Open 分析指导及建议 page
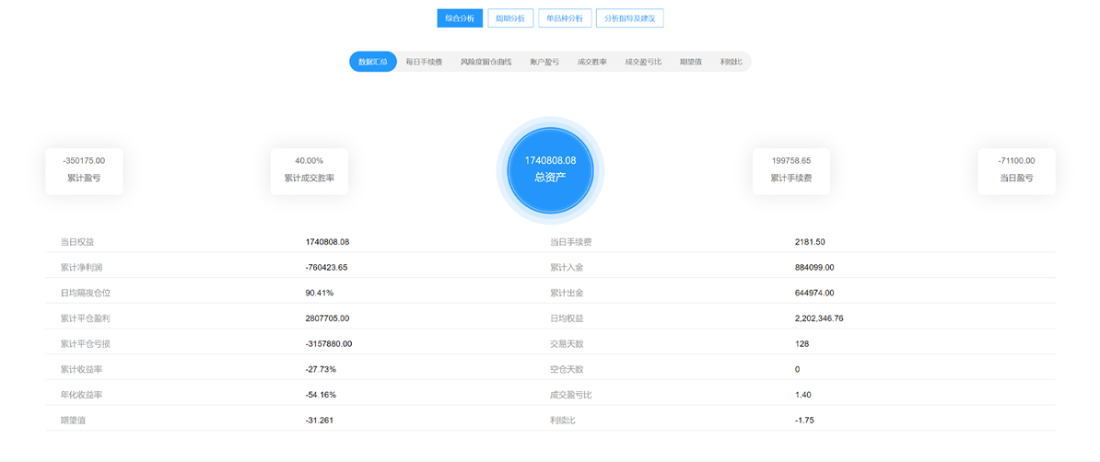 click(630, 18)
